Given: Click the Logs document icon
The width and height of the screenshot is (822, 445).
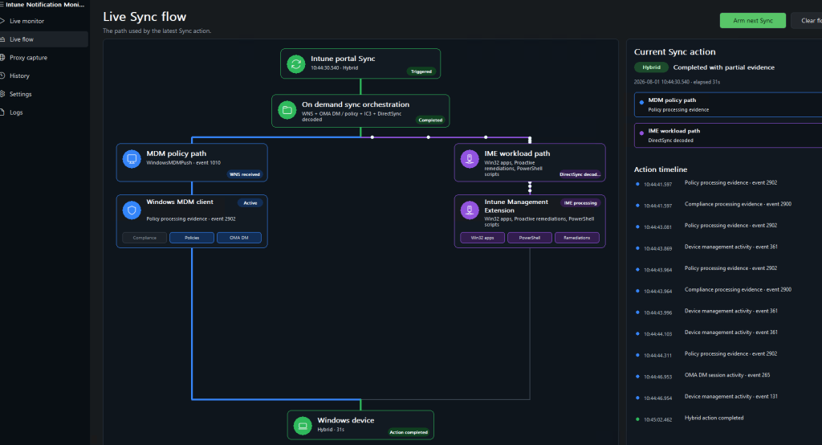Looking at the screenshot, I should [x=2, y=112].
